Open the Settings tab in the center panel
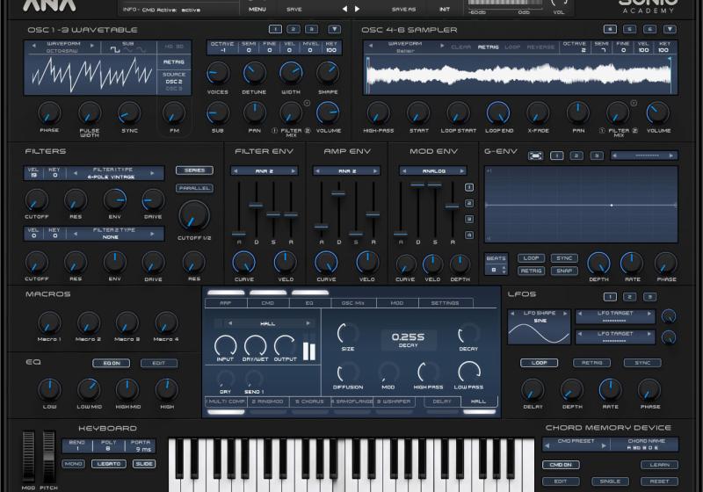 [445, 303]
